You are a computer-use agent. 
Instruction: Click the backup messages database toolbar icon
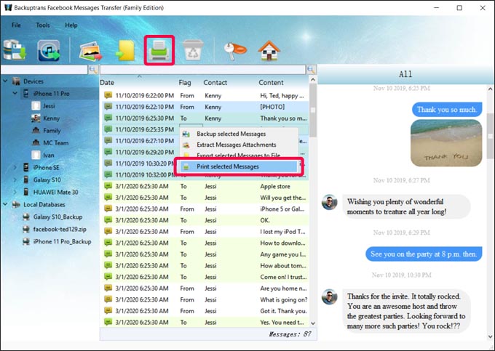point(15,50)
